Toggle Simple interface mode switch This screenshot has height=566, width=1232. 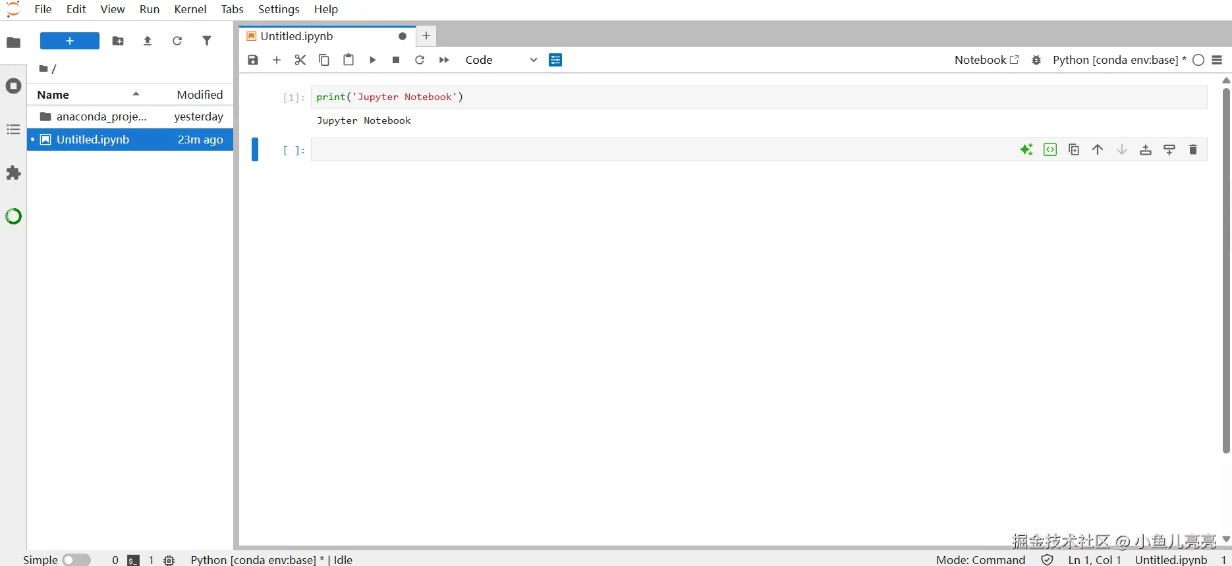(x=76, y=559)
